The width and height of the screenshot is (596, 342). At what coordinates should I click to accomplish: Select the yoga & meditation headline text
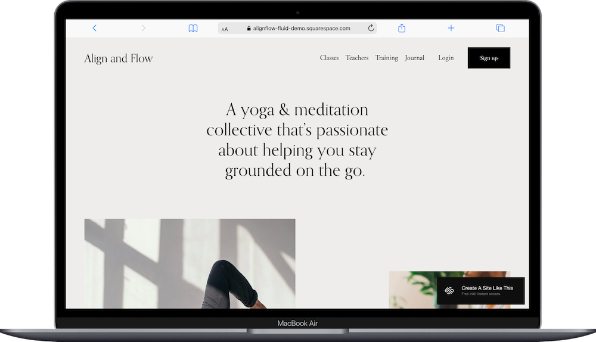coord(297,140)
